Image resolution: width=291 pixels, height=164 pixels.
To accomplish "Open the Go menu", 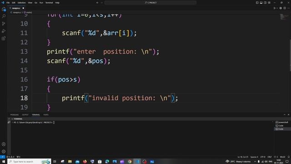I will pyautogui.click(x=36, y=3).
